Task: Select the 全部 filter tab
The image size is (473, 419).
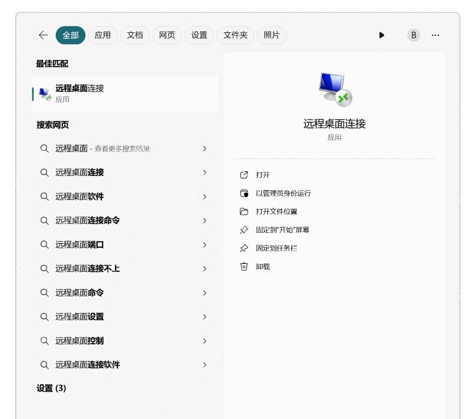Action: (71, 35)
